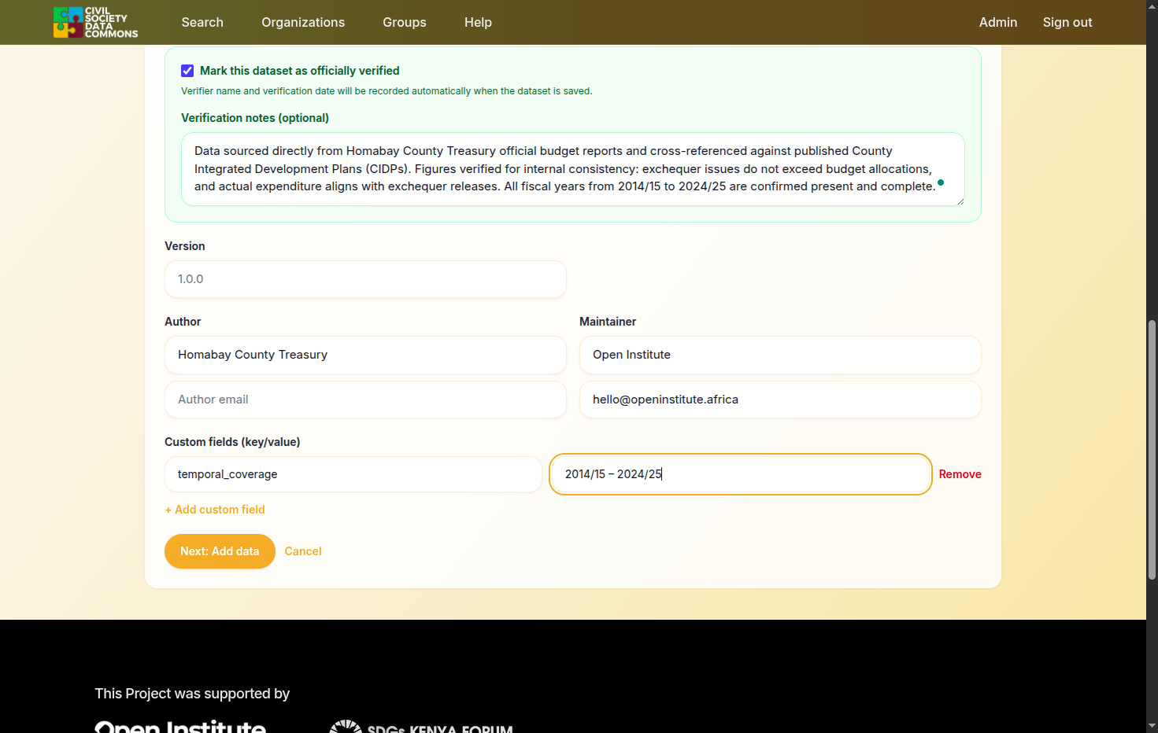Open the Groups page
Image resolution: width=1158 pixels, height=733 pixels.
click(405, 22)
